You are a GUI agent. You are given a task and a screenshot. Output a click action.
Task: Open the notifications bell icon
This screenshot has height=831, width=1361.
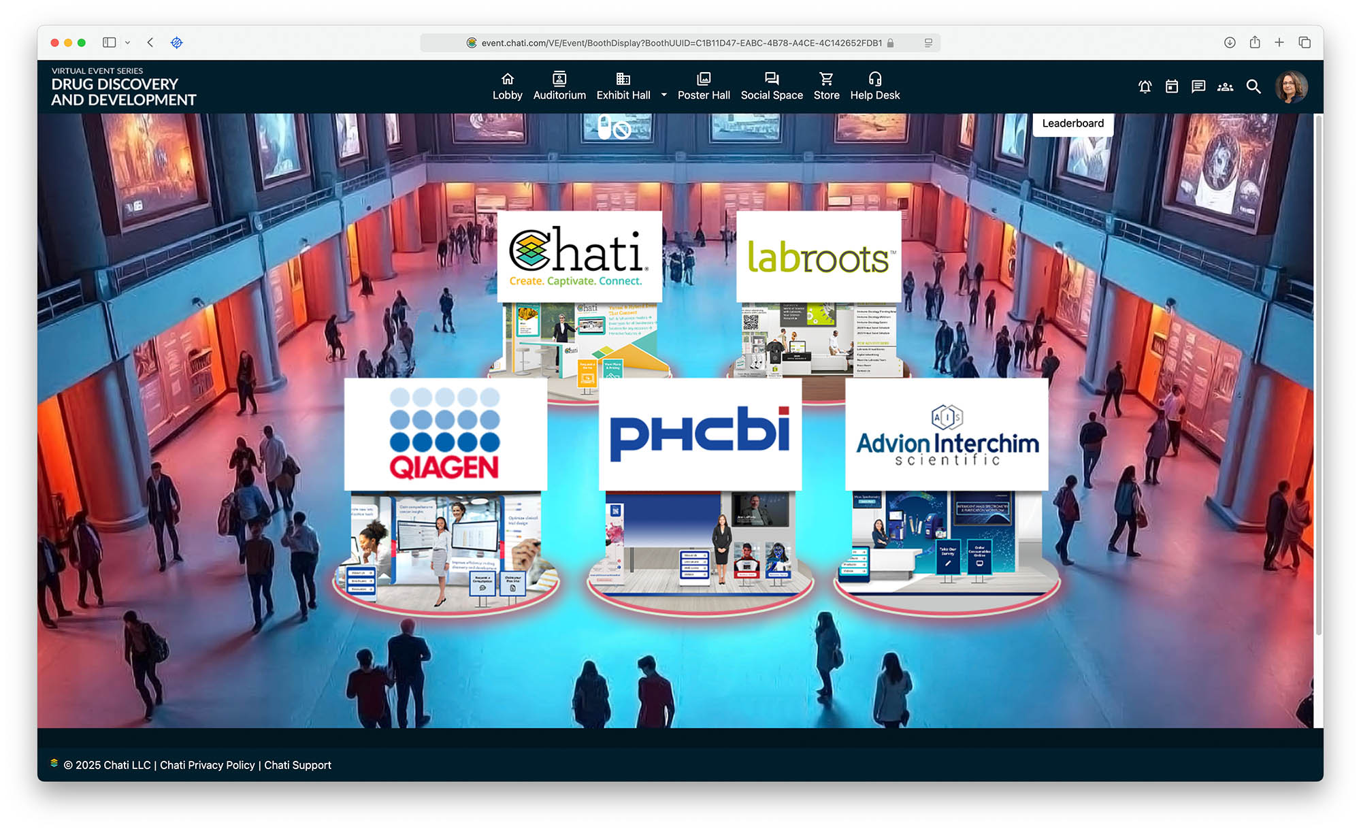pyautogui.click(x=1145, y=87)
